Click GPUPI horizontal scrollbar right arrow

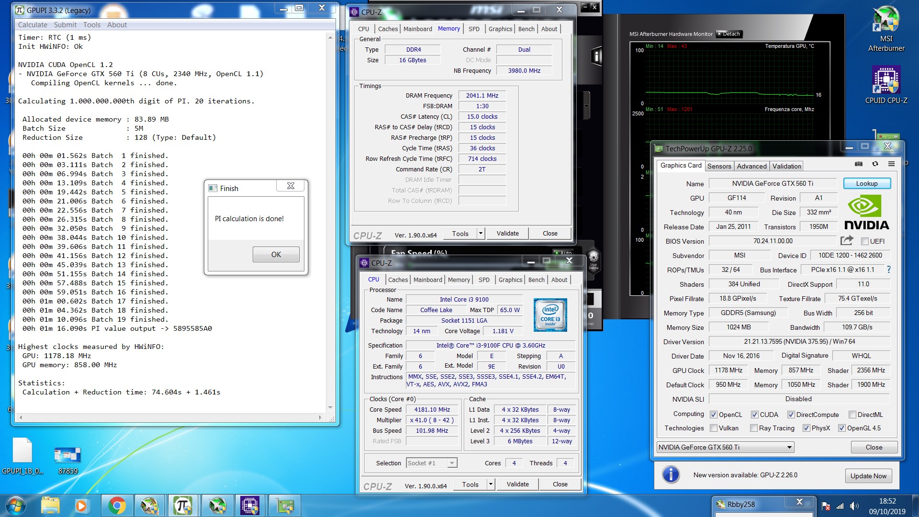(x=320, y=417)
